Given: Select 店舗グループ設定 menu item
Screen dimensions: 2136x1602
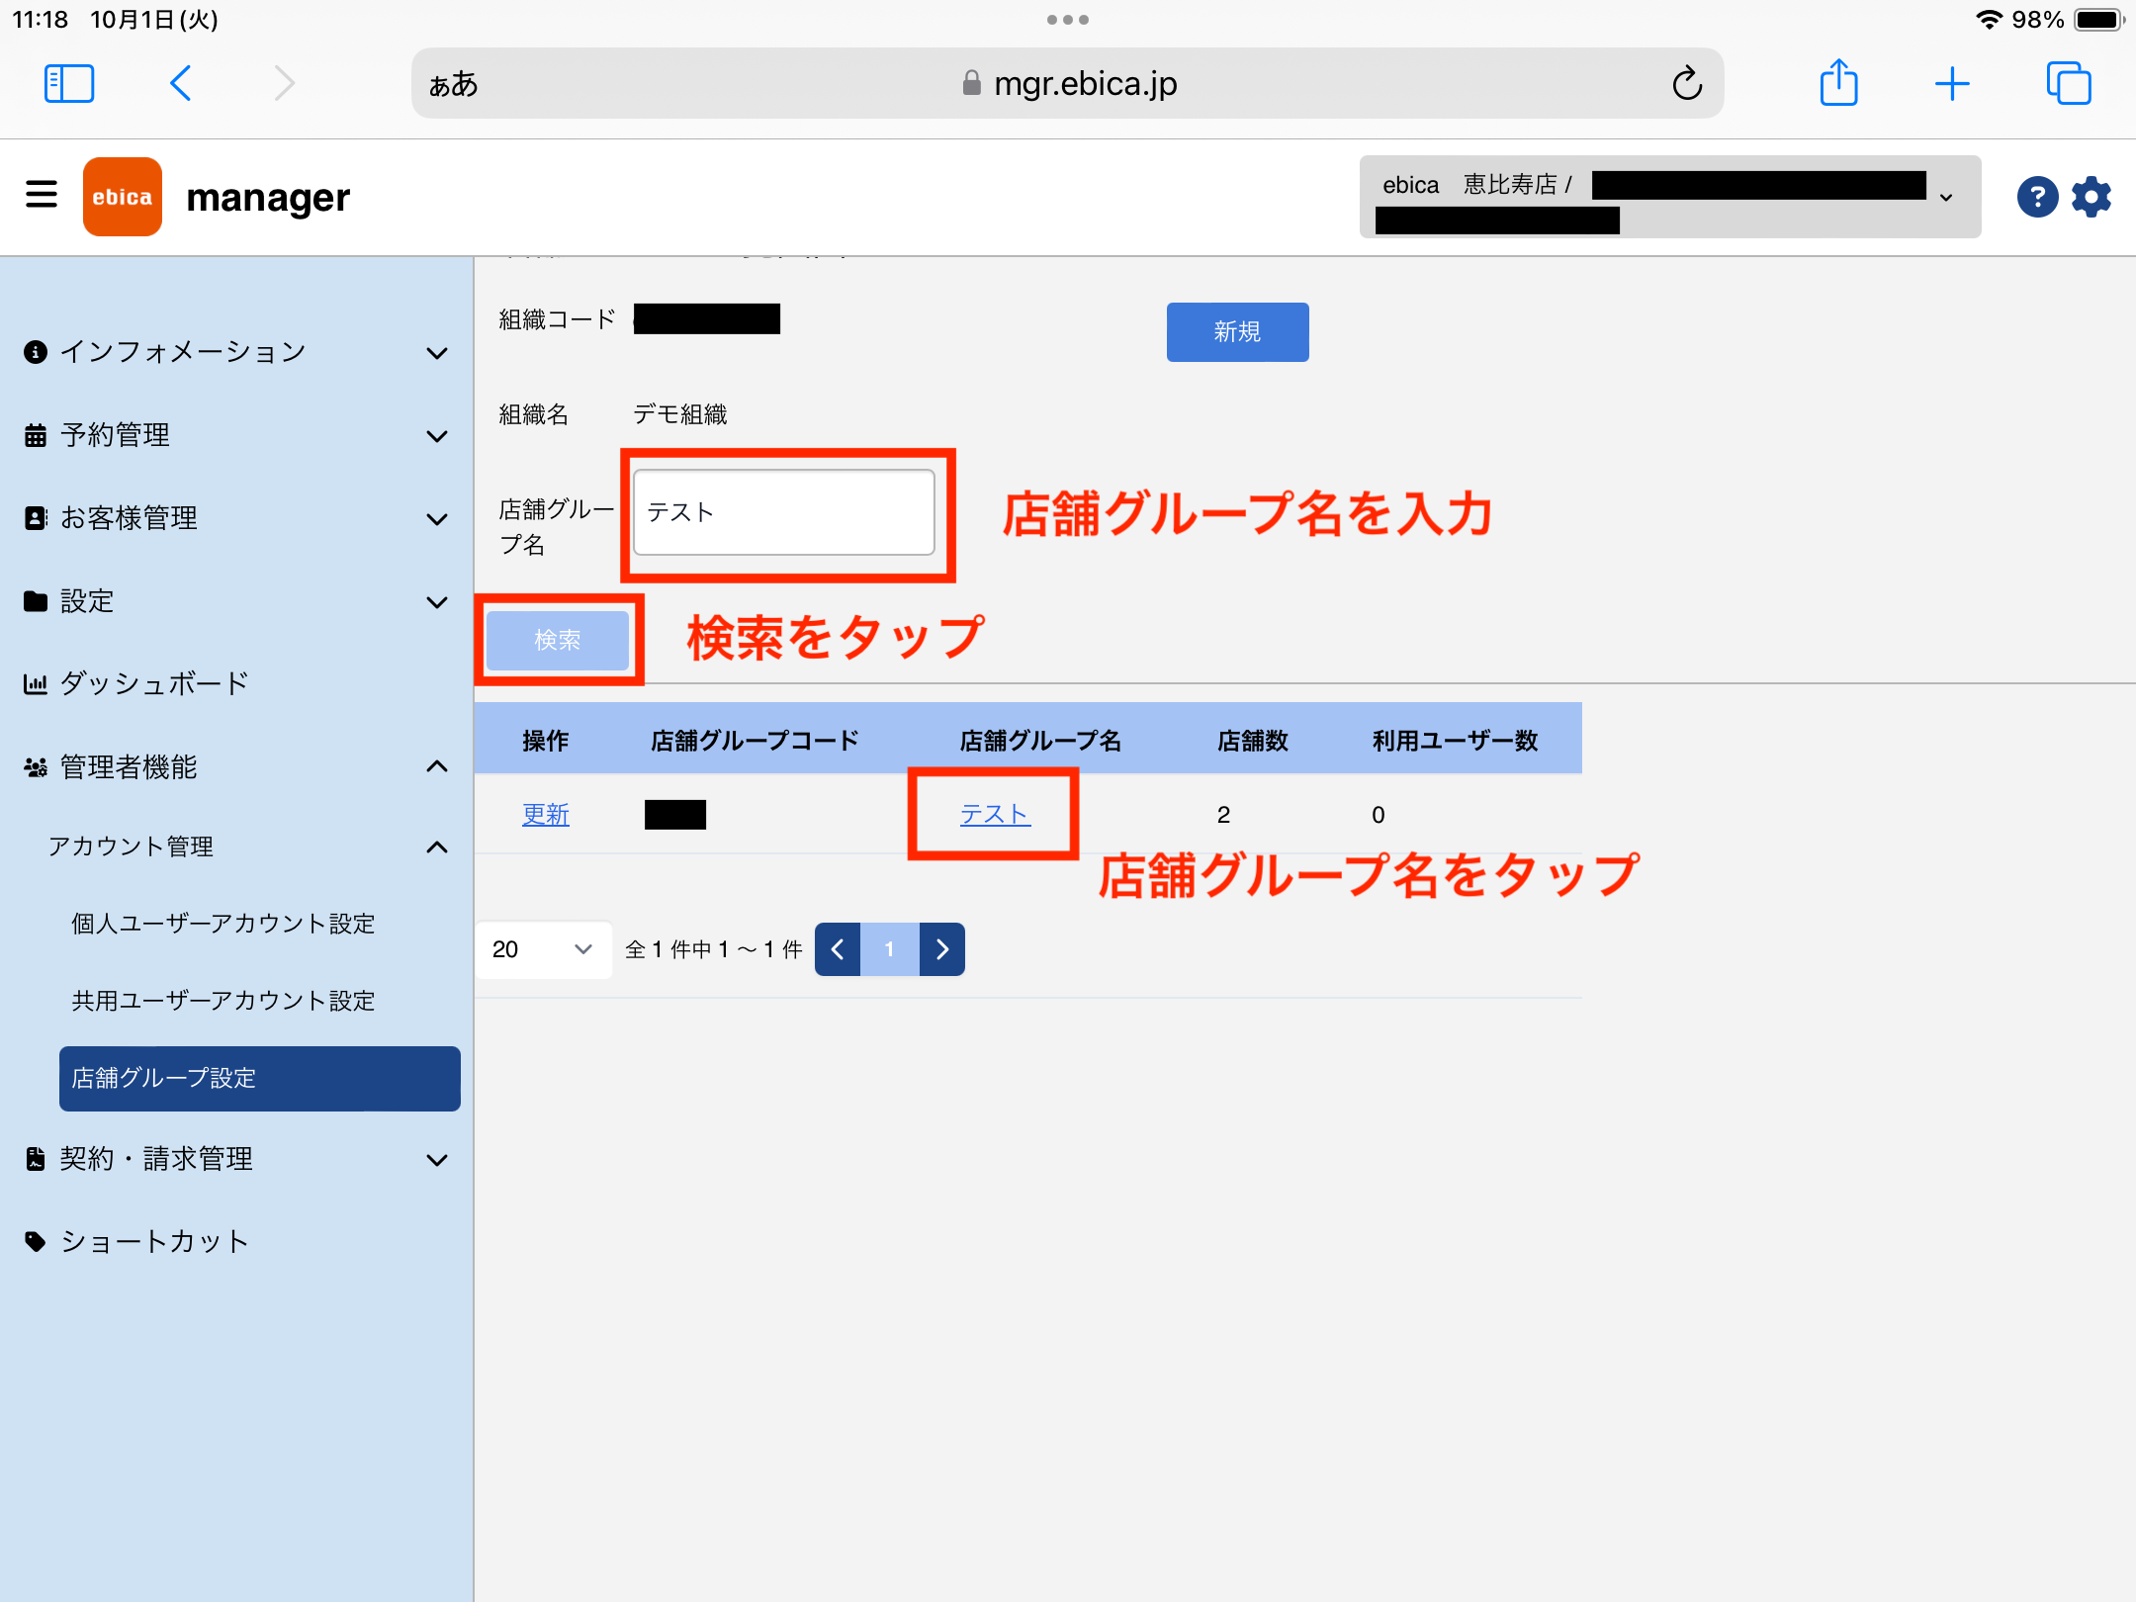Looking at the screenshot, I should 259,1078.
